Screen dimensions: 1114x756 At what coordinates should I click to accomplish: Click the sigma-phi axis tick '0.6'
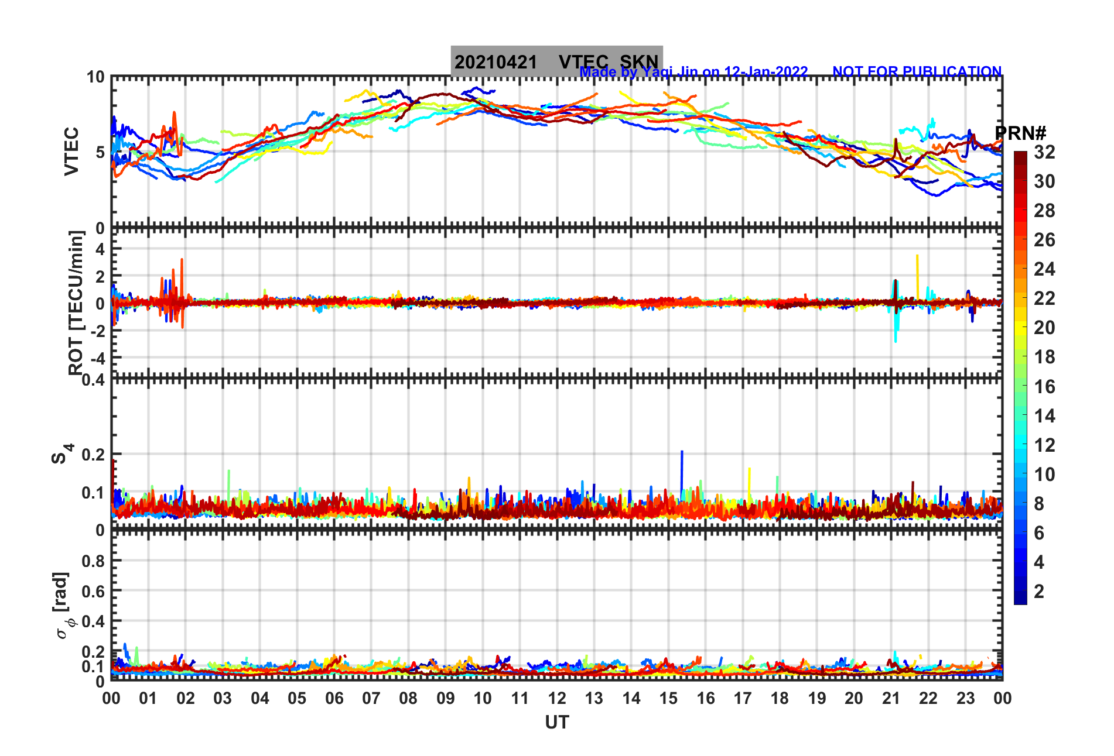point(94,591)
